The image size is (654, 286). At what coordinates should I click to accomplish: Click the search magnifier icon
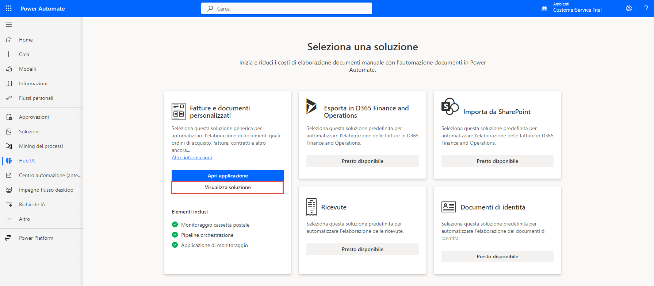(210, 8)
